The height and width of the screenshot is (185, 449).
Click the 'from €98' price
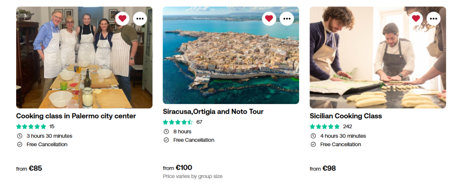coord(323,168)
